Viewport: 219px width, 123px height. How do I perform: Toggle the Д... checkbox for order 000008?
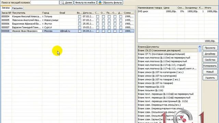121,31
